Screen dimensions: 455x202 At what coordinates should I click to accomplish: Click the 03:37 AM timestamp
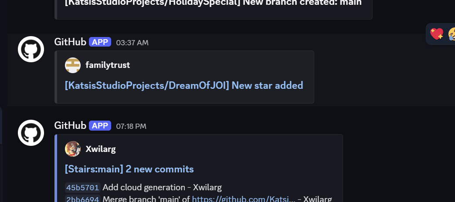[x=132, y=43]
